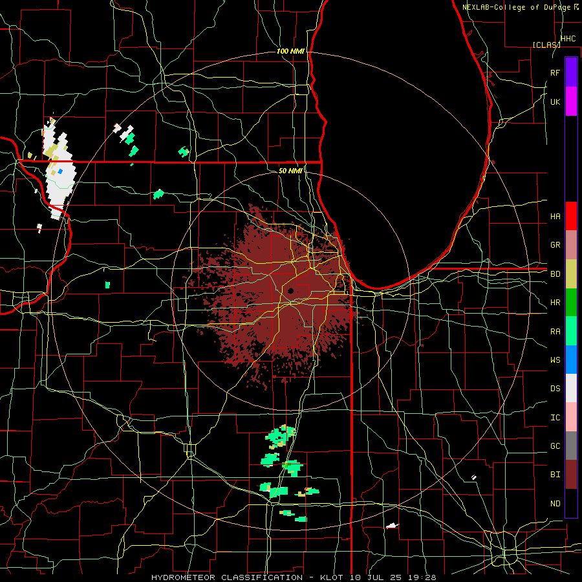Screen dimensions: 582x582
Task: Click the ND legend label
Action: pos(555,504)
